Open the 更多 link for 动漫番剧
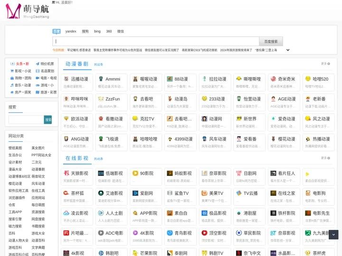 coord(325,64)
